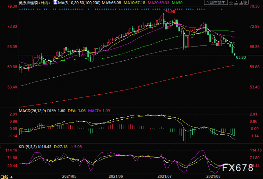Click the 76.98 peak price marker
Viewport: 263px width, 179px height.
click(x=170, y=12)
